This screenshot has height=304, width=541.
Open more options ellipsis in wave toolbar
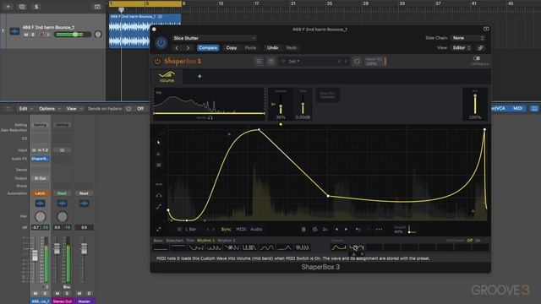coord(379,229)
